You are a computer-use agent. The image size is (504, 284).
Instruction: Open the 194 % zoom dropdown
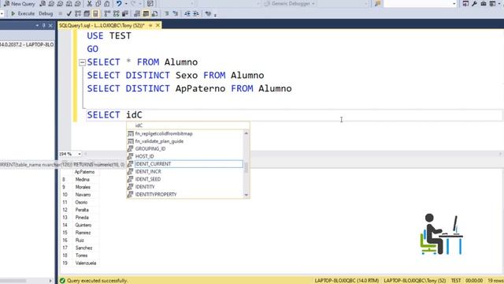(80, 154)
